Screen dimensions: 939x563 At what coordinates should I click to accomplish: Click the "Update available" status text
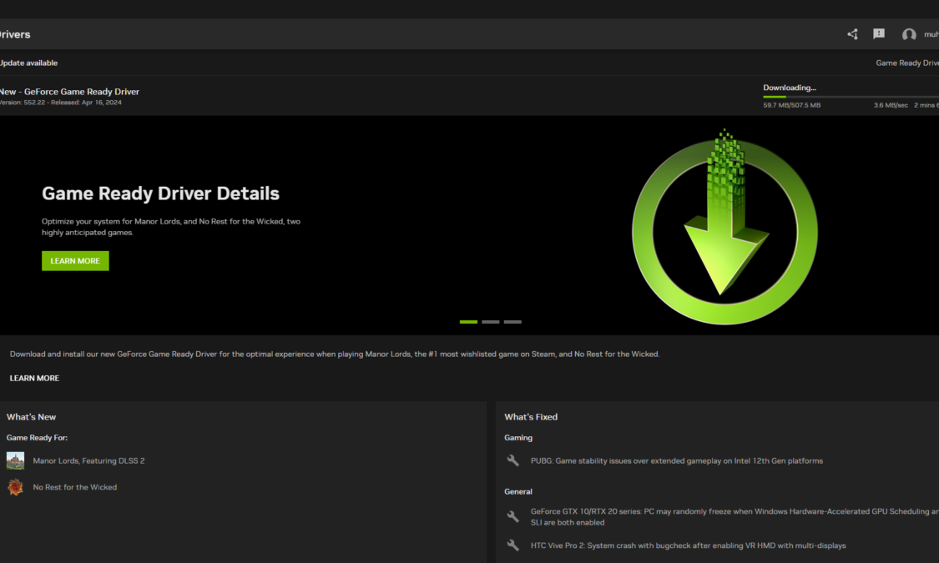[x=28, y=63]
